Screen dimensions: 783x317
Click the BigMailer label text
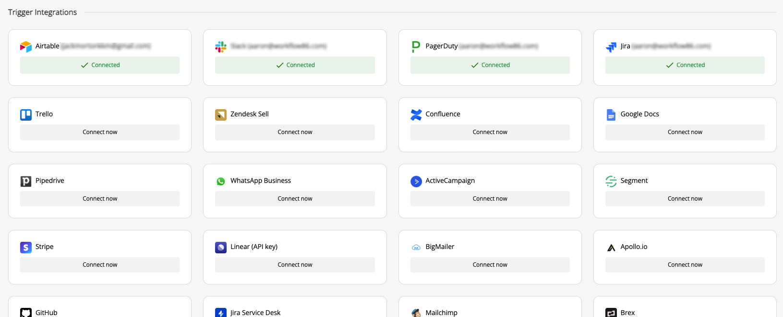coord(440,247)
